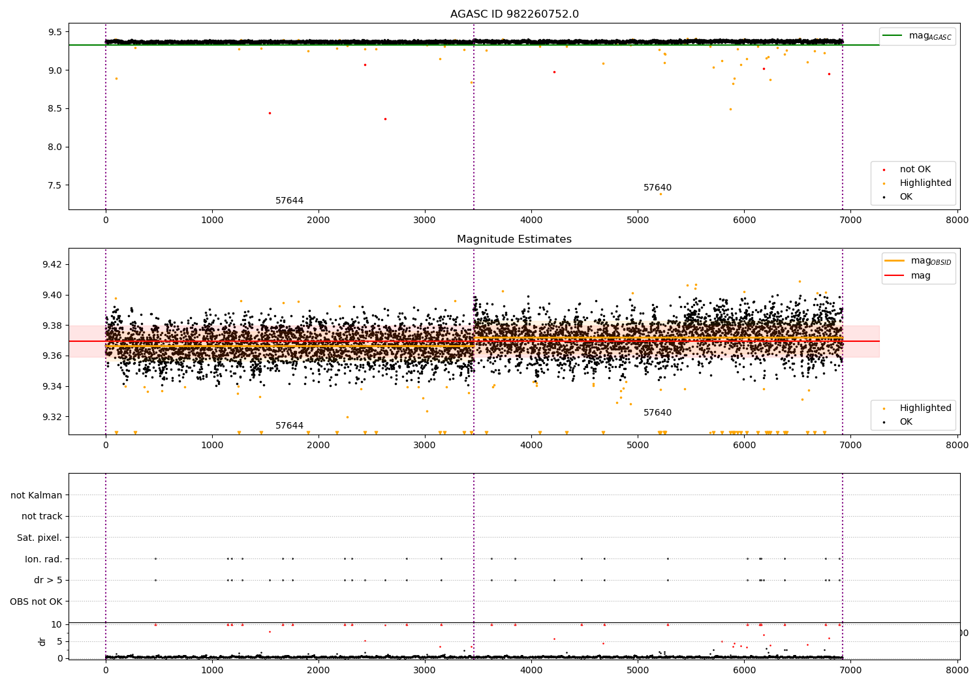The image size is (979, 685).
Task: Click 'Highlighted' legend entry in Magnitude Estimates plot
Action: tap(918, 408)
